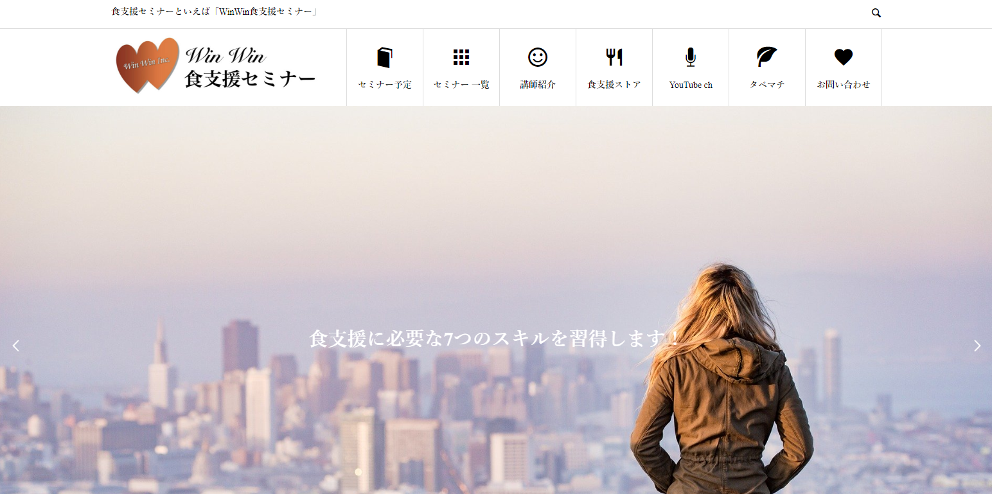The width and height of the screenshot is (992, 494).
Task: Open the セミナー一覧 menu label
Action: 461,85
